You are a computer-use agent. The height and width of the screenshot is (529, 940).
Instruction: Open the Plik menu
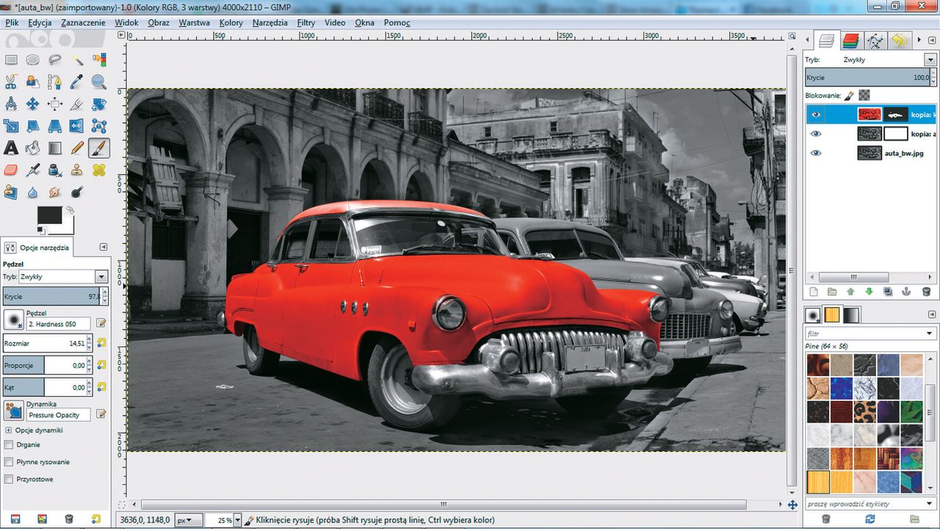click(12, 23)
